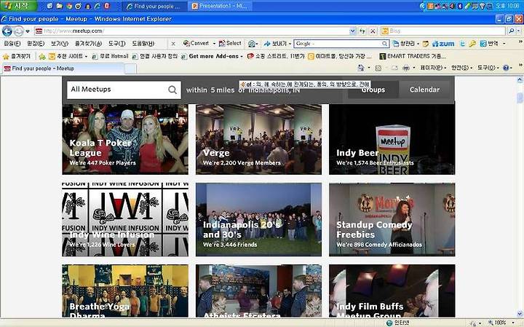Viewport: 524px width, 327px height.
Task: Open the 무료 Hotmail favorites link
Action: click(x=110, y=56)
